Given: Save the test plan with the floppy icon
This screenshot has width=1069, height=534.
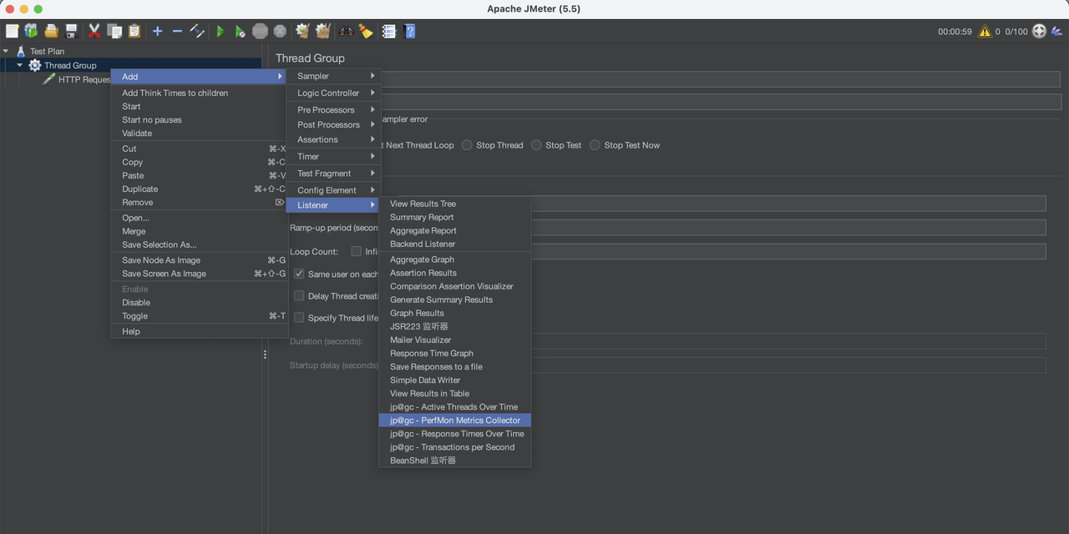Looking at the screenshot, I should (x=72, y=31).
